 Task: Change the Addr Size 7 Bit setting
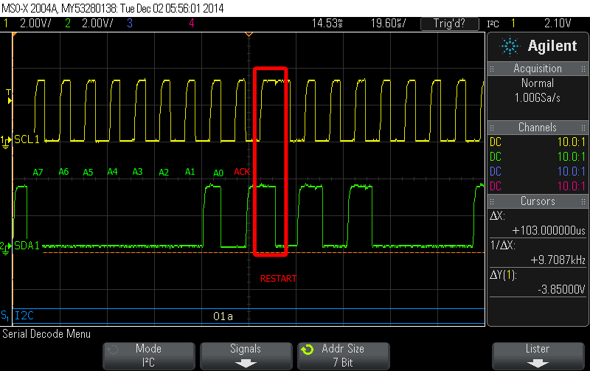(x=343, y=356)
